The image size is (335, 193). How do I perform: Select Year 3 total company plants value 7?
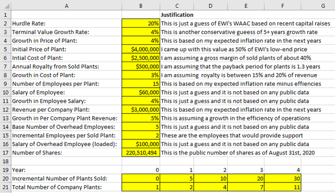[246, 187]
